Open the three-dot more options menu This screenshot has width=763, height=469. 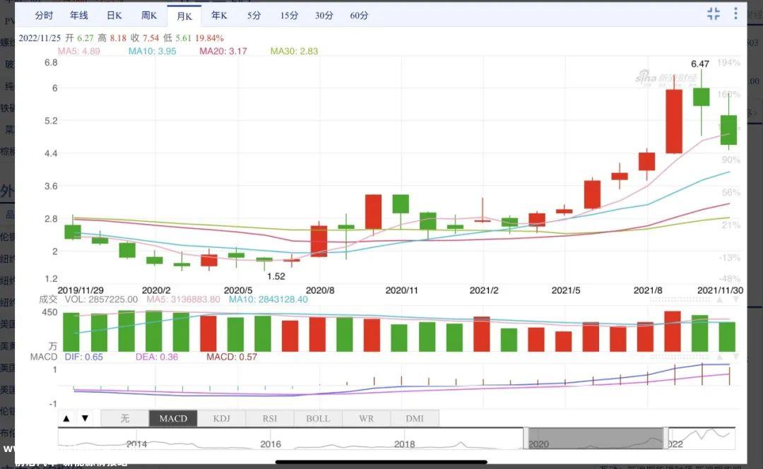(x=735, y=13)
